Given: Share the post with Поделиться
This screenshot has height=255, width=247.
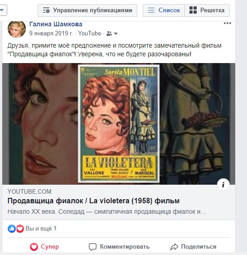Looking at the screenshot, I should [193, 247].
